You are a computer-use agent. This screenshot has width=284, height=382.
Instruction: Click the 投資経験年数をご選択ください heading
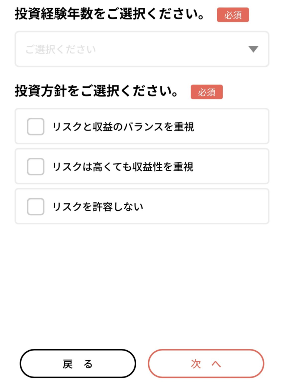(x=110, y=15)
